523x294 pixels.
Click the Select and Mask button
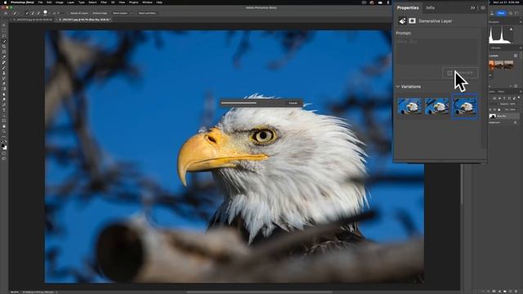pyautogui.click(x=147, y=13)
